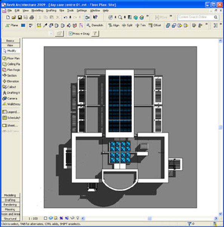Click the Zoom magnifier tool

[120, 17]
